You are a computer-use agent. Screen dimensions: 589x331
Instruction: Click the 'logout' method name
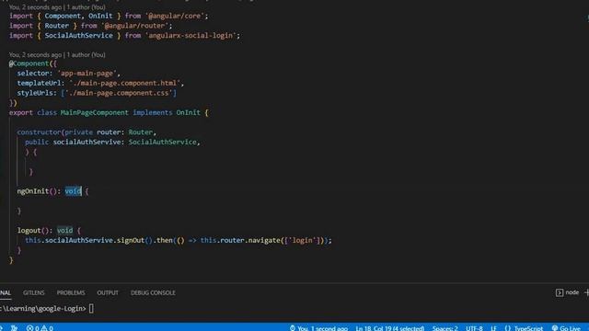click(x=29, y=231)
